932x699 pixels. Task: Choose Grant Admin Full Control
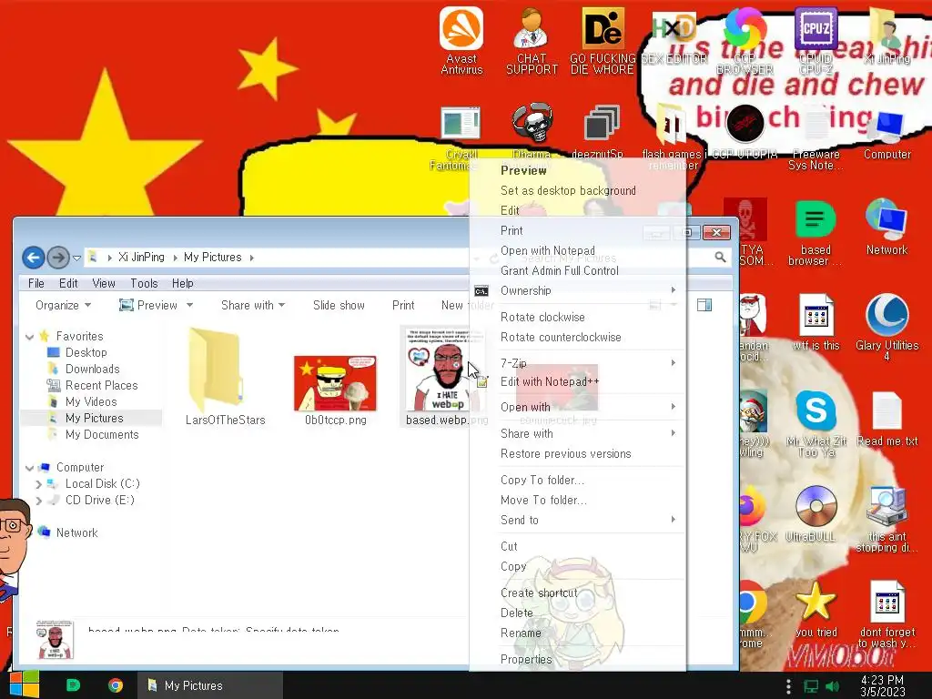coord(578,270)
